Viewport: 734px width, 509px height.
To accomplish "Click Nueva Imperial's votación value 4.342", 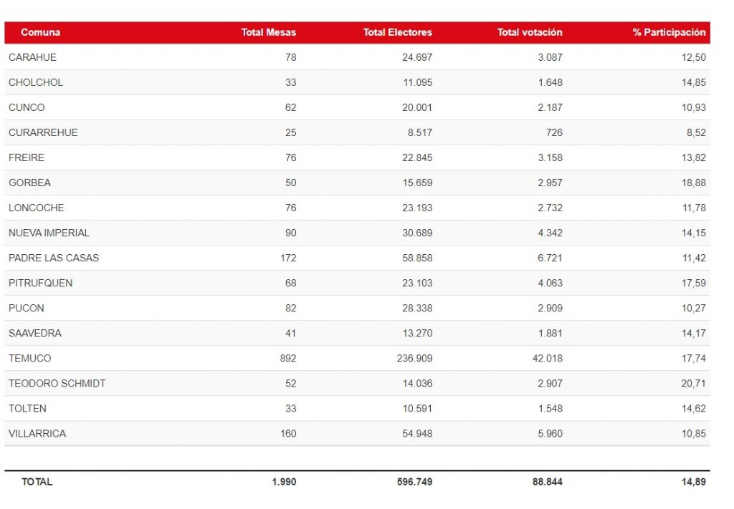I will pyautogui.click(x=550, y=233).
